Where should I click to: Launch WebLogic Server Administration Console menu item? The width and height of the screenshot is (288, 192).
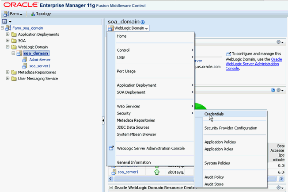(x=151, y=148)
